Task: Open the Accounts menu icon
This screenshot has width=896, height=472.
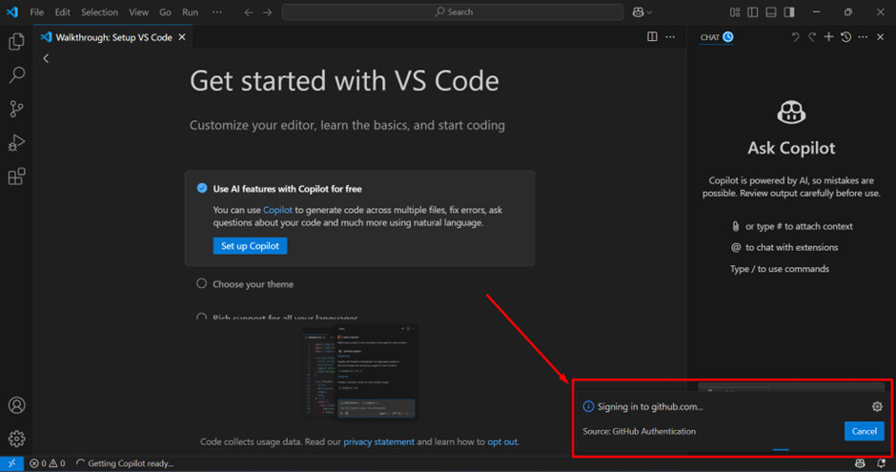Action: coord(16,405)
